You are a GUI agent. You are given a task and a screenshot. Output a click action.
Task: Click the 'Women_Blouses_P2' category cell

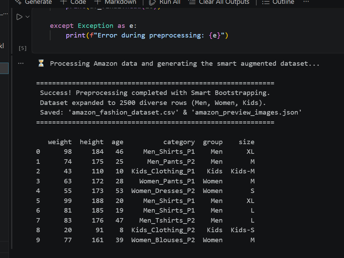[163, 240]
